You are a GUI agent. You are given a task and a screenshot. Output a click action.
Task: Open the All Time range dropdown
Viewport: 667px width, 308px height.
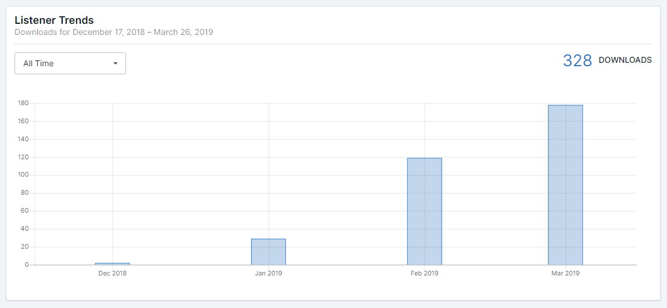click(x=70, y=63)
